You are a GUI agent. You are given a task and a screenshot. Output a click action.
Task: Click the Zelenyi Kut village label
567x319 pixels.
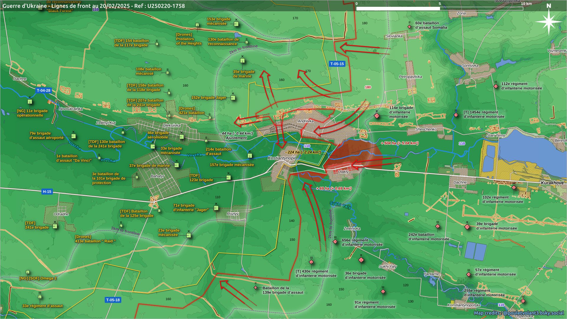click(x=106, y=123)
